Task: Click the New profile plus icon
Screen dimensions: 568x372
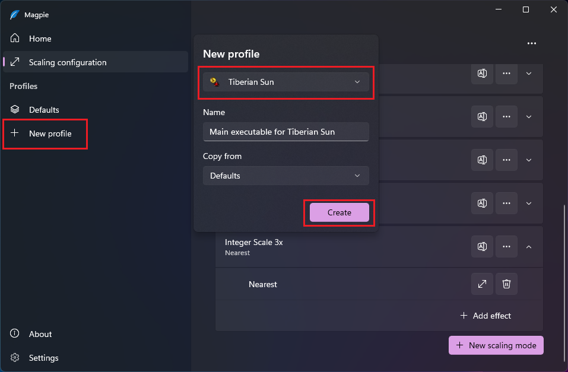Action: (15, 133)
